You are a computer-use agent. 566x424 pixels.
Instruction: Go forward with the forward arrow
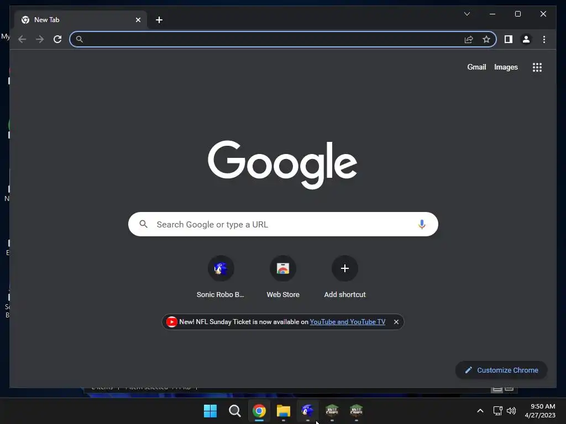point(40,39)
